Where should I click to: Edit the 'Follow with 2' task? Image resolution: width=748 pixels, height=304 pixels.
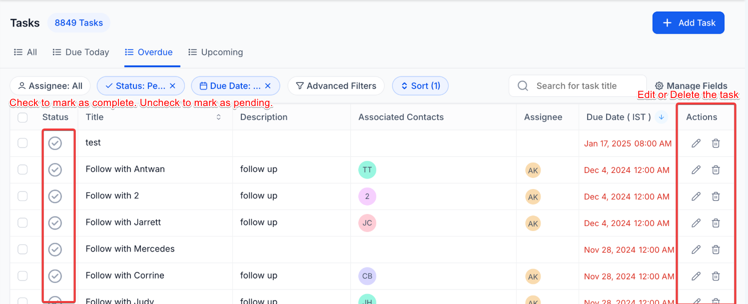(x=696, y=196)
